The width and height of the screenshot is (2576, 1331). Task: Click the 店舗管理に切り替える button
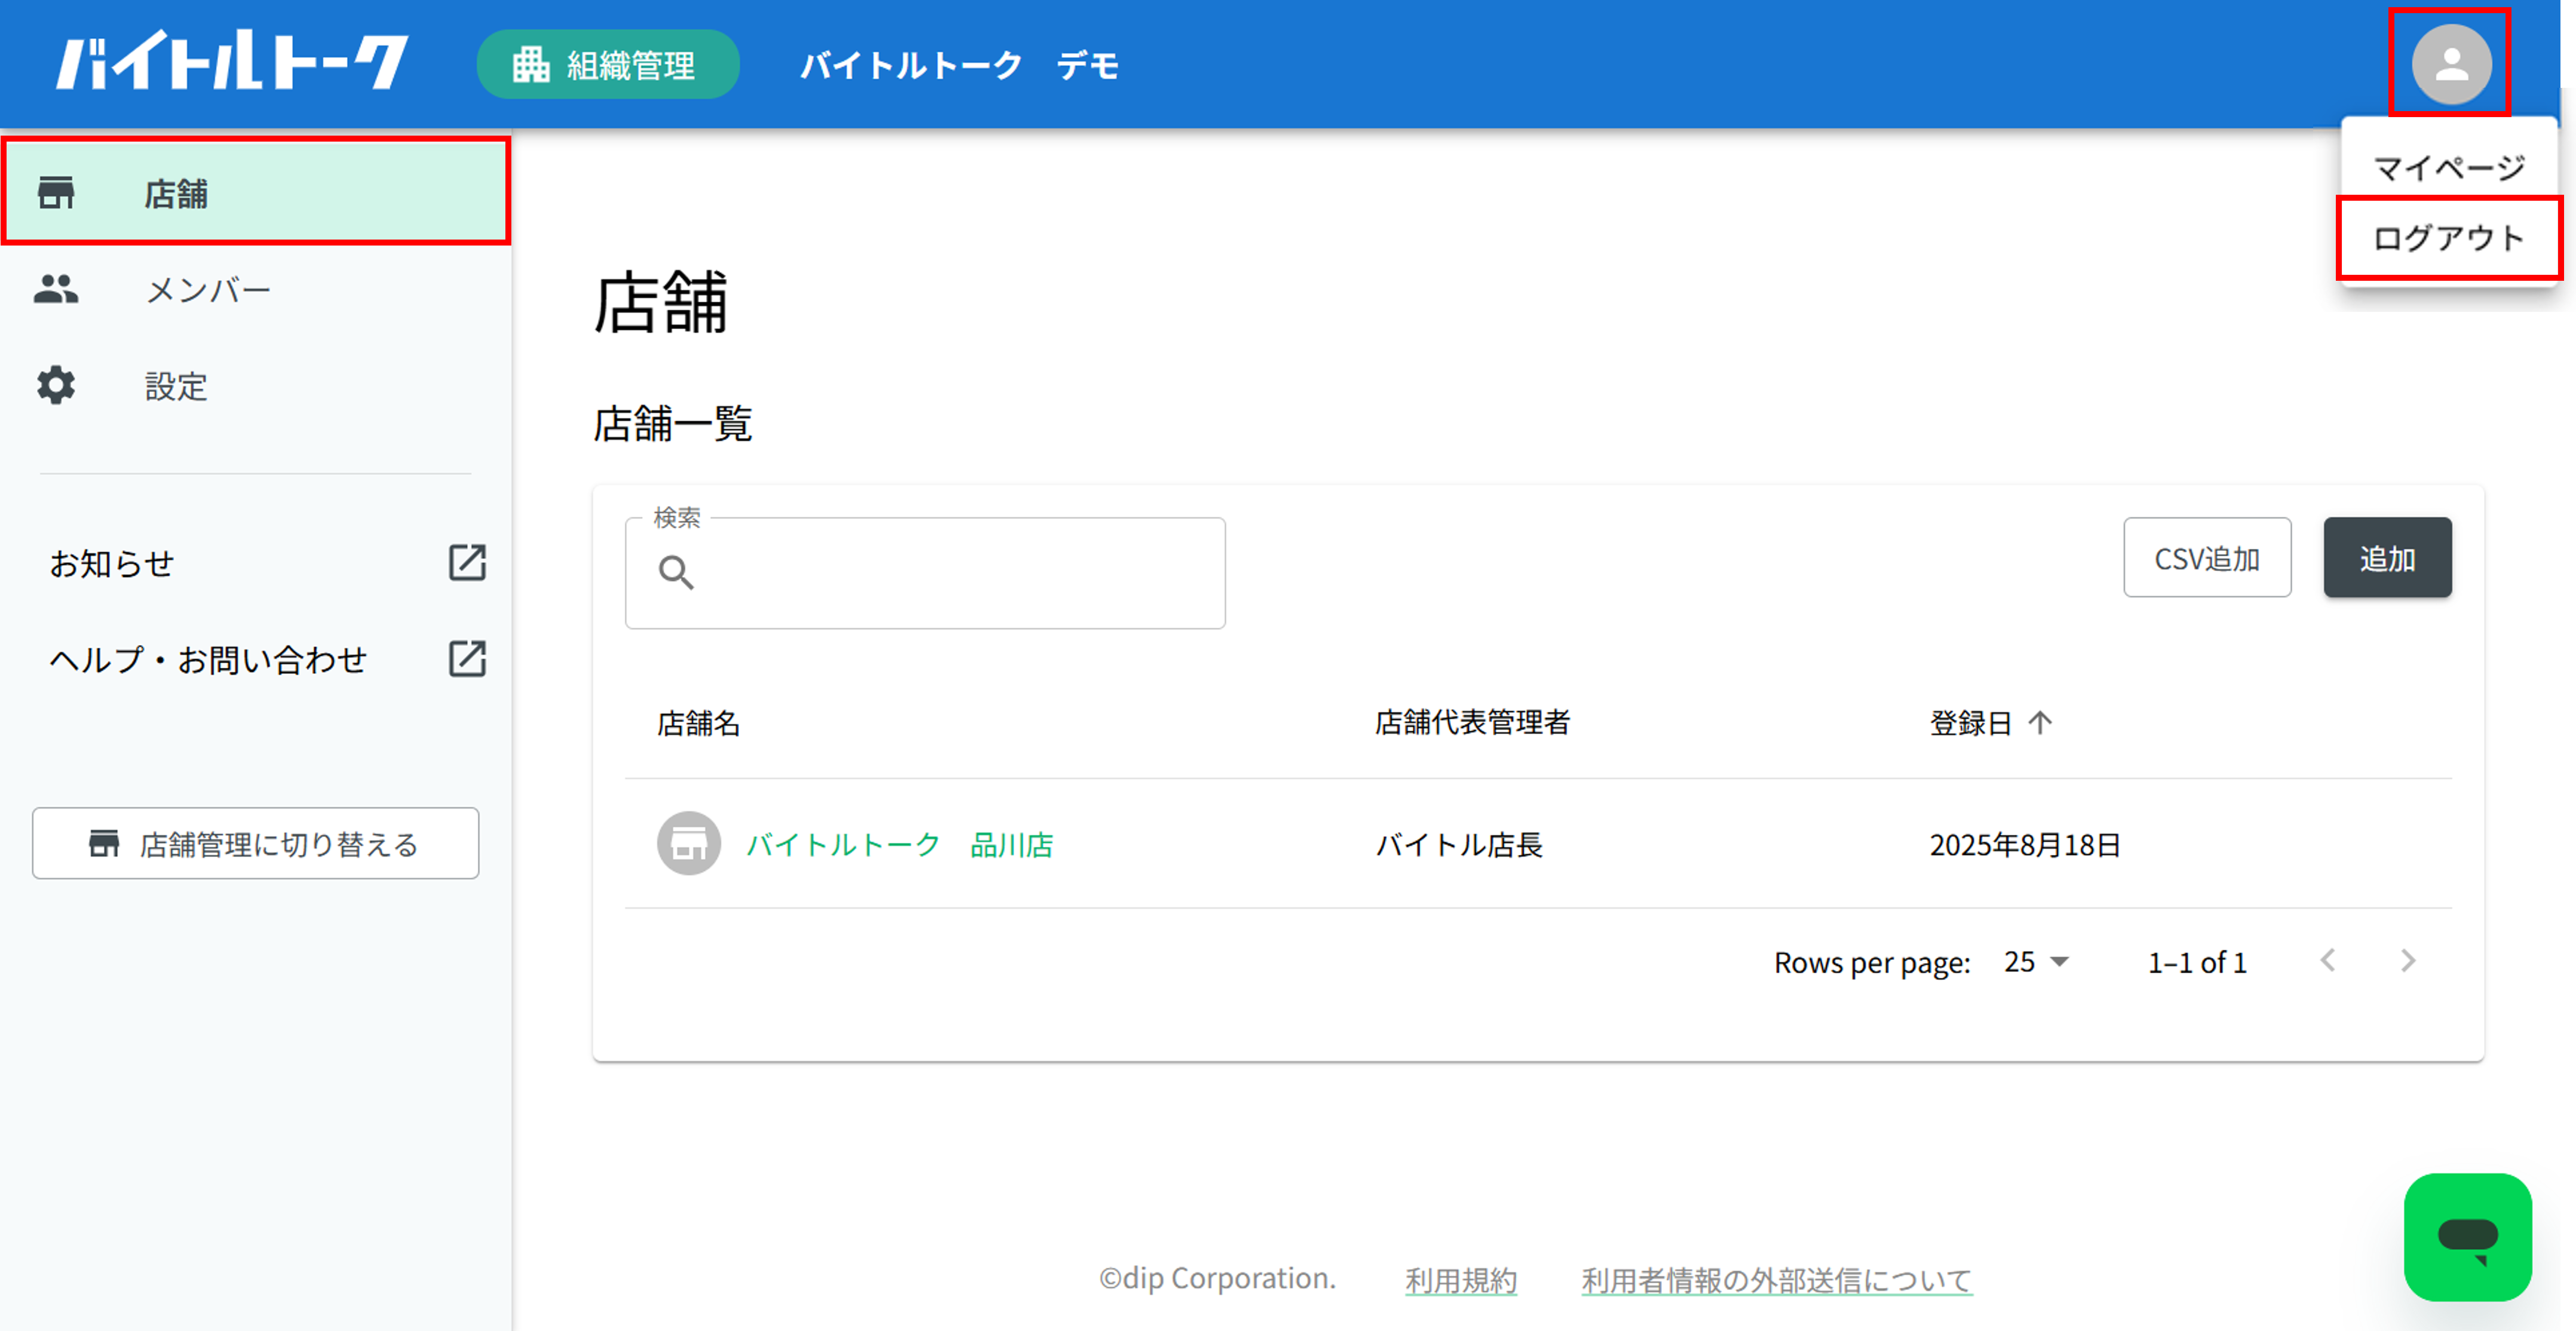coord(255,843)
